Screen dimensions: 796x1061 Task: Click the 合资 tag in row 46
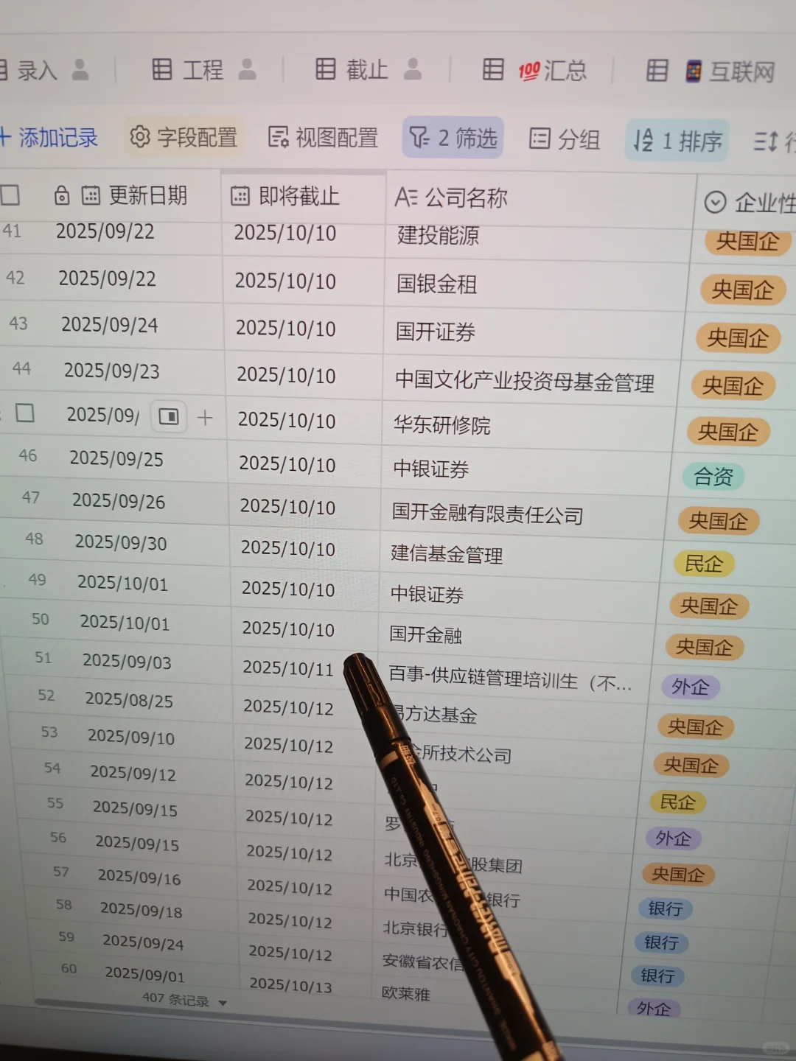(x=713, y=477)
